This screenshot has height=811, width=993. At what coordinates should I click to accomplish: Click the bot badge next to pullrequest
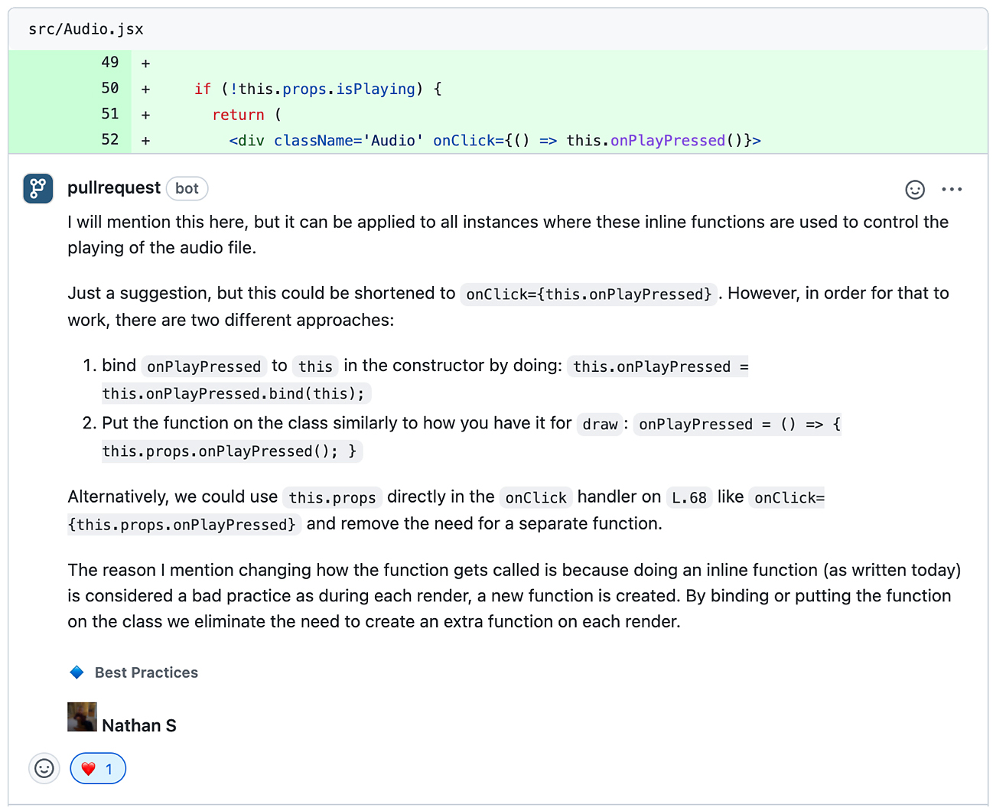coord(187,188)
